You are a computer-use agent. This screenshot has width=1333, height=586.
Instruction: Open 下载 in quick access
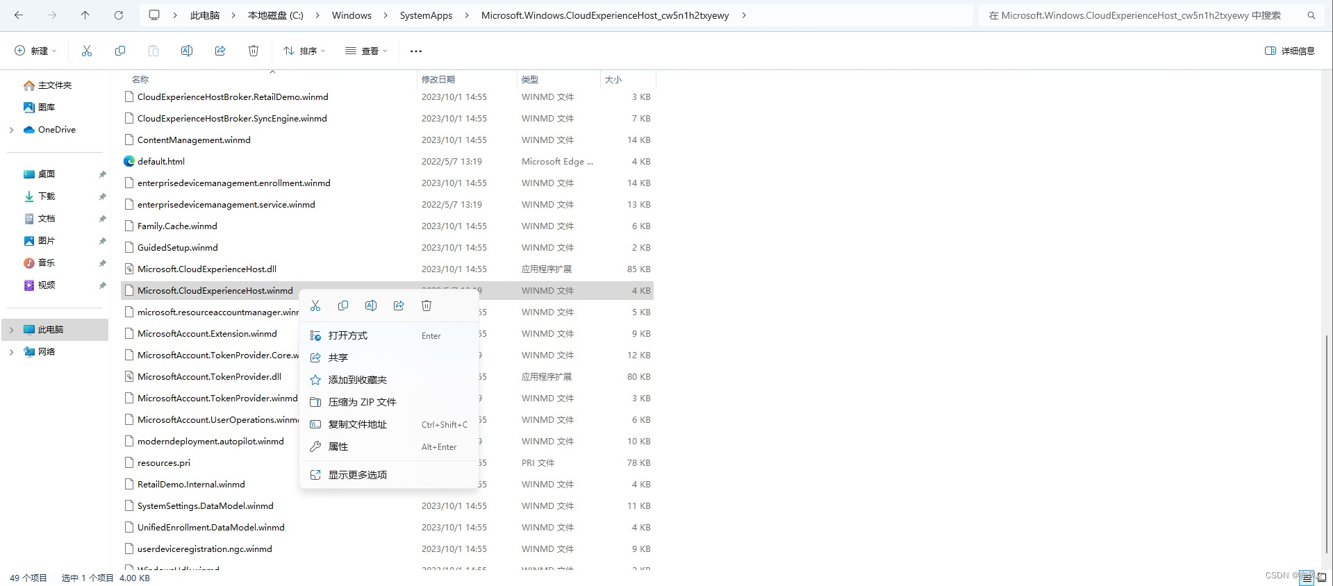coord(47,196)
